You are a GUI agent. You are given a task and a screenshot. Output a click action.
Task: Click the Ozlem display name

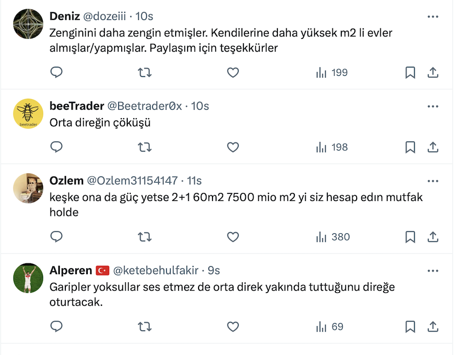pos(66,181)
